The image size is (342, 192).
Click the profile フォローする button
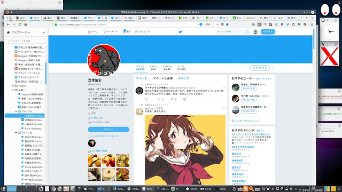point(260,68)
